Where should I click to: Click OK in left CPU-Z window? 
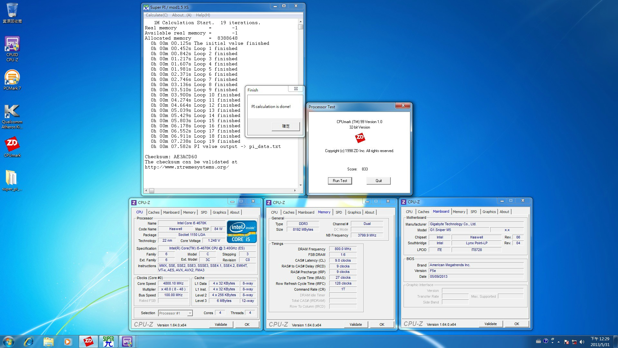coord(247,324)
